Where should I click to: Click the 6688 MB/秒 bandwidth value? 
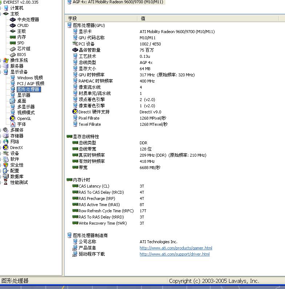pyautogui.click(x=150, y=167)
